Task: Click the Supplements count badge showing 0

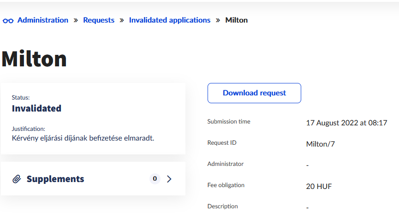Action: [155, 179]
